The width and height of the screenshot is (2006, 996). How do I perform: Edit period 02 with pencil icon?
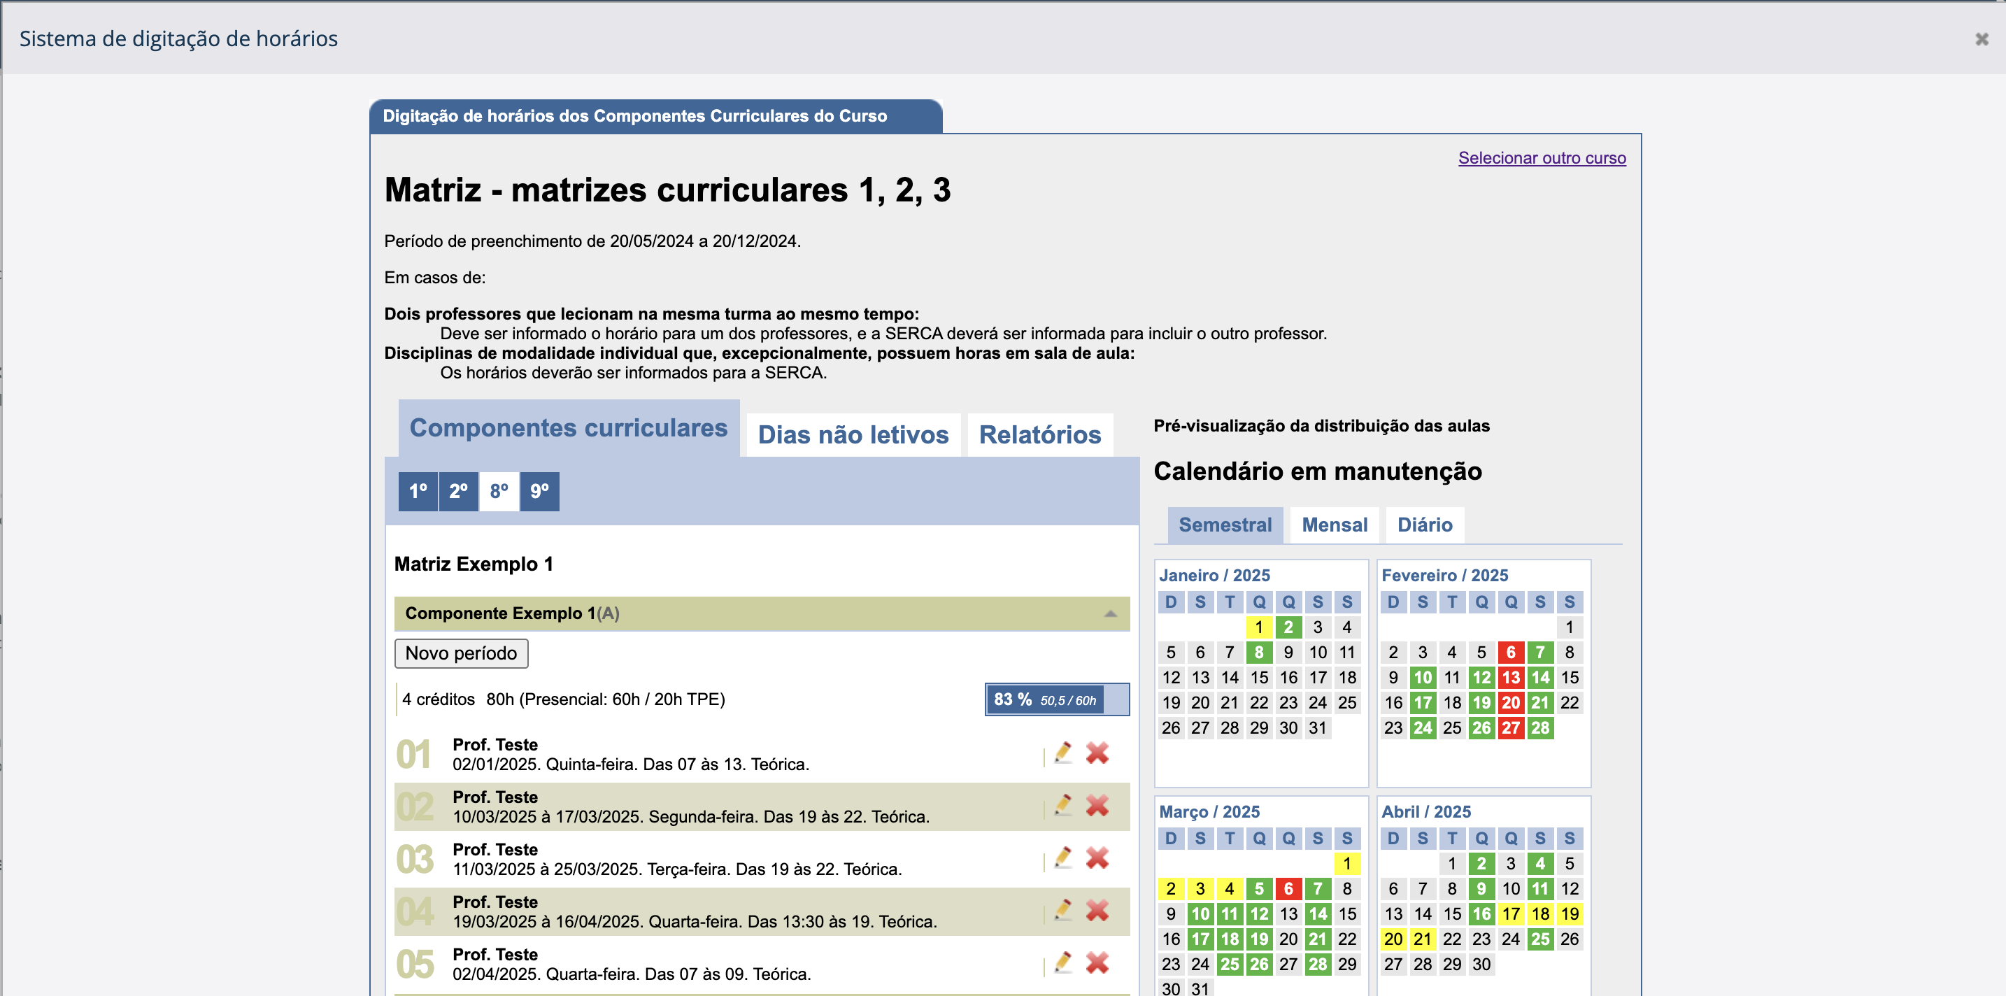tap(1063, 805)
